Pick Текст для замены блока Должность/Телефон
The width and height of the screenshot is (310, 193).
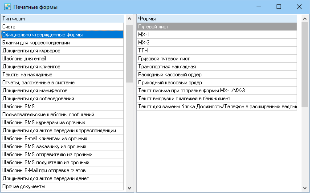pyautogui.click(x=217, y=106)
